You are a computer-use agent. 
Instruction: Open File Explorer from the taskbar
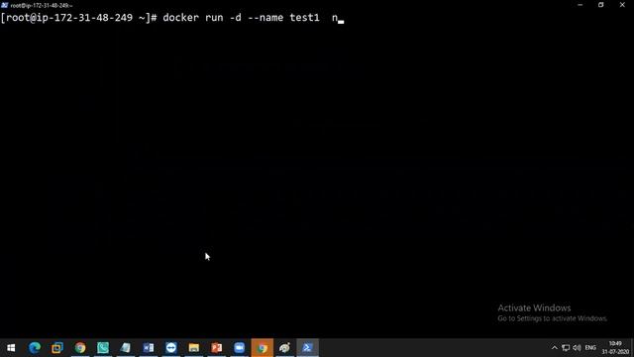(x=194, y=348)
